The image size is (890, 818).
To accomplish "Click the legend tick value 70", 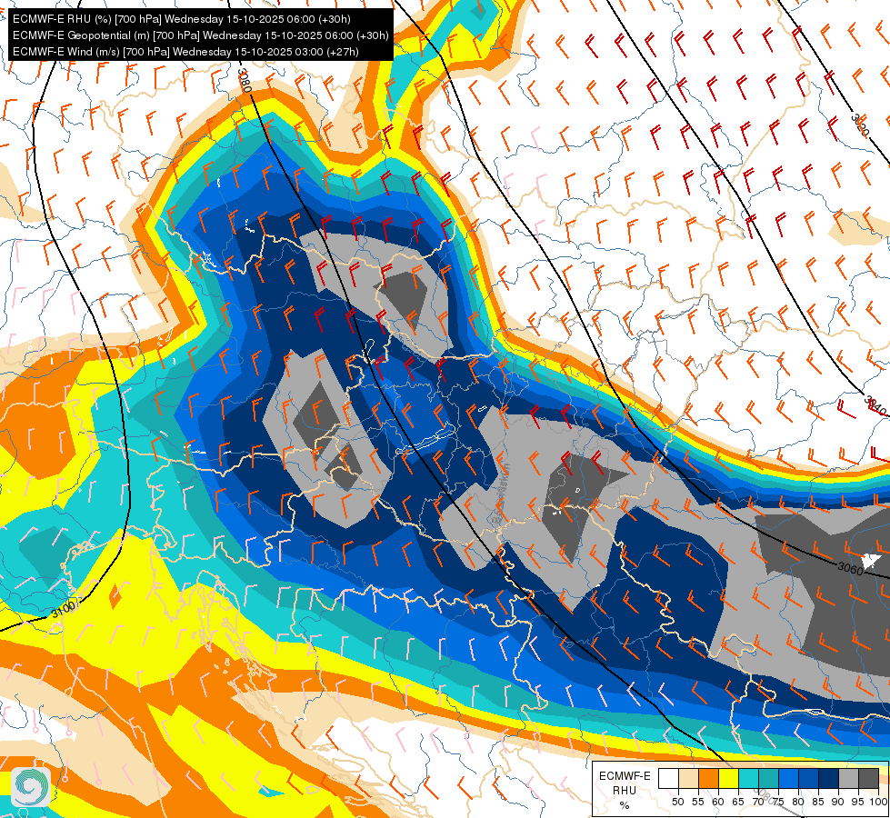I will coord(758,803).
